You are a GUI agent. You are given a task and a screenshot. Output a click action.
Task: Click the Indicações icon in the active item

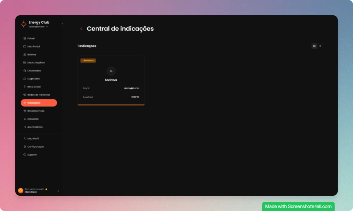25,103
